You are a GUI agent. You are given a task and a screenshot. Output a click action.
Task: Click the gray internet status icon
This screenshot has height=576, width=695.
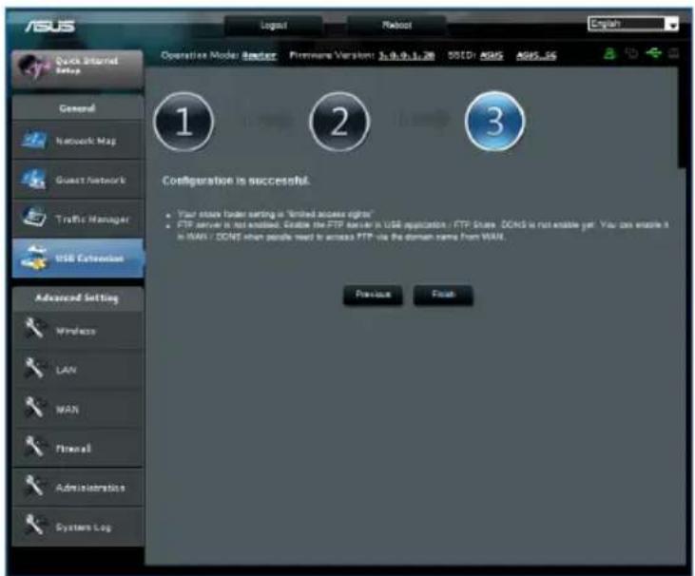[x=631, y=54]
